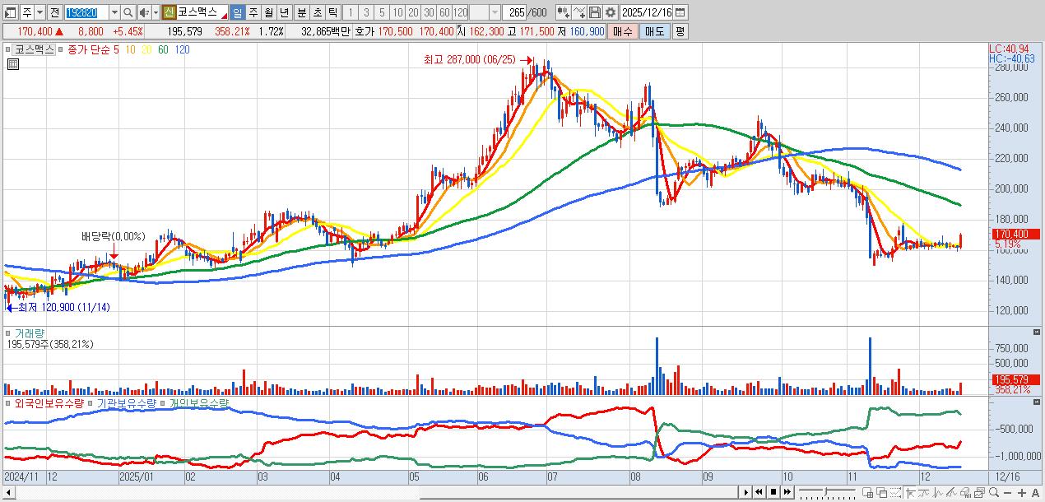Click the 3 interval button
The width and height of the screenshot is (1045, 502).
[x=365, y=12]
